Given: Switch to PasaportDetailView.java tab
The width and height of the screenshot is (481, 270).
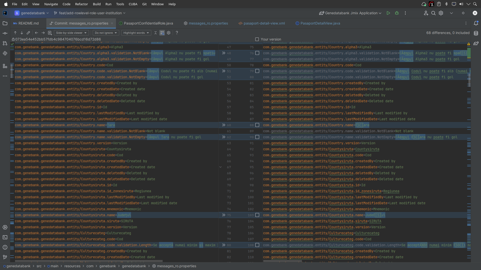Looking at the screenshot, I should [318, 23].
